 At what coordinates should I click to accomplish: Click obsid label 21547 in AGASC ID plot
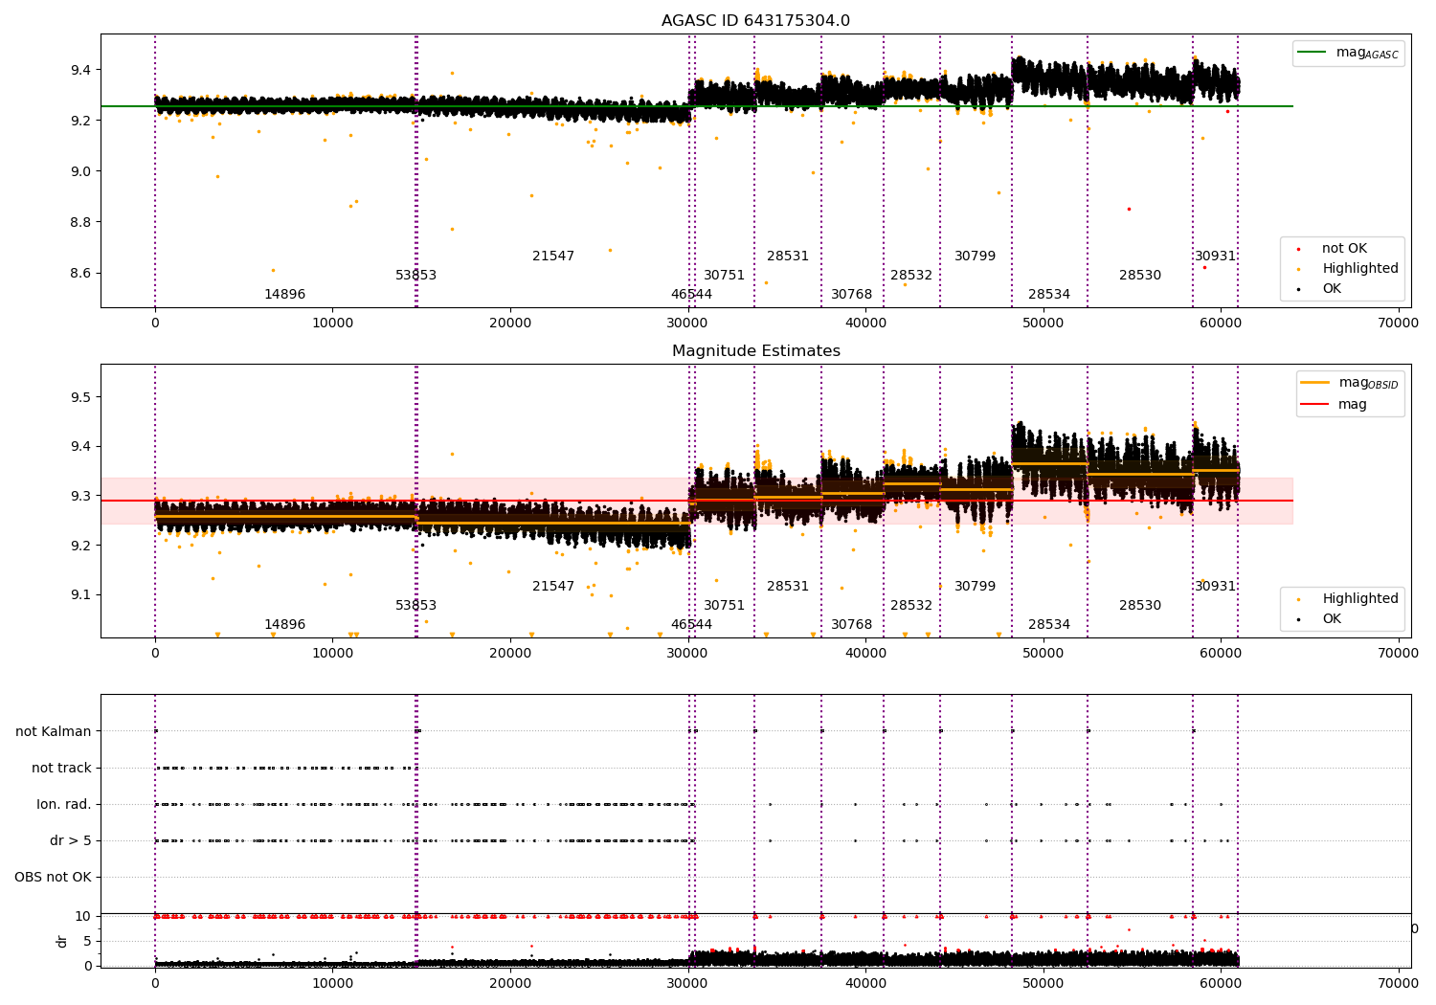tap(553, 256)
